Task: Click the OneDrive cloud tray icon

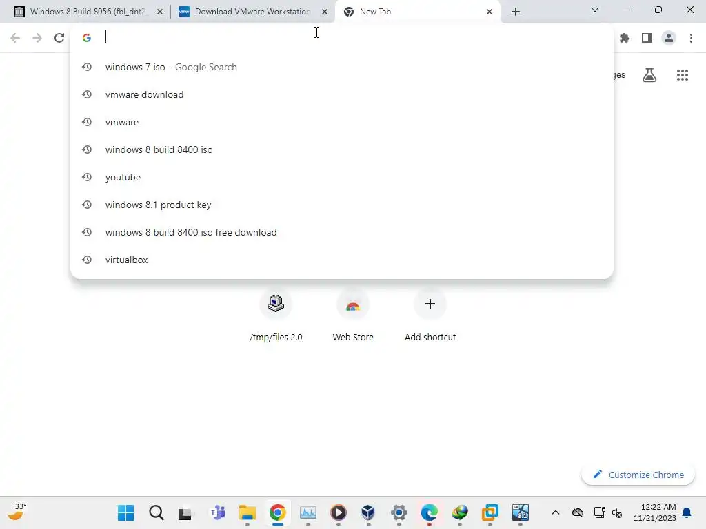Action: [578, 512]
